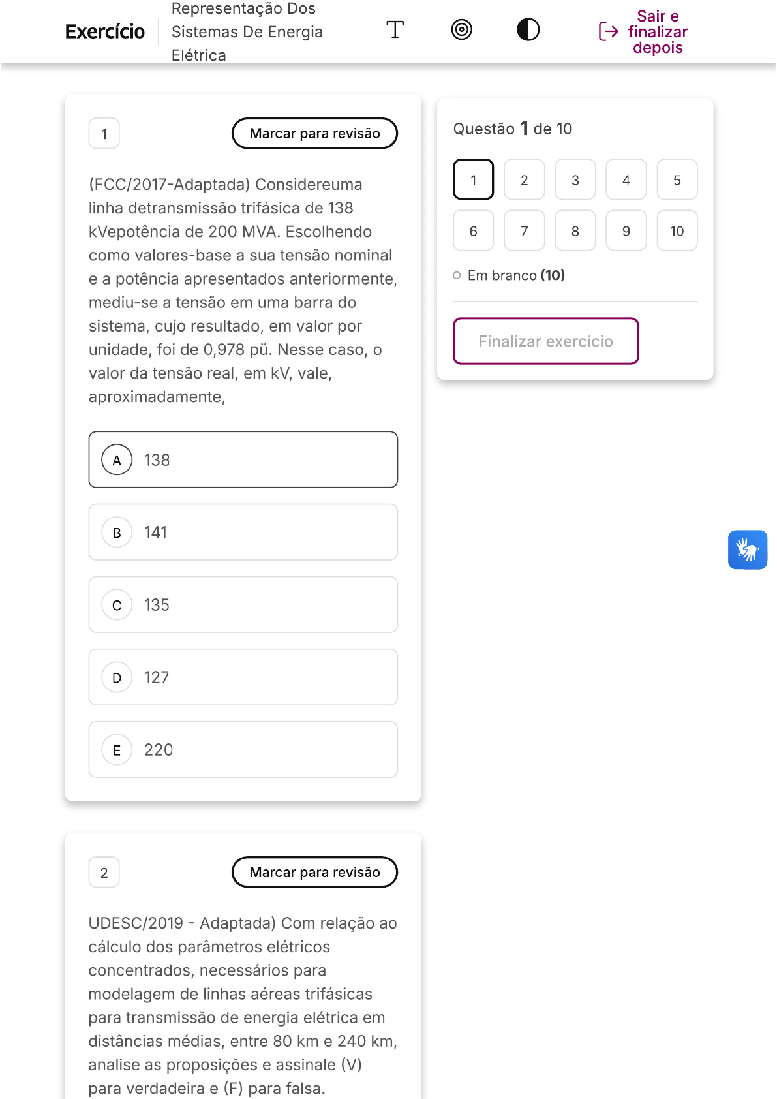Click Sair e finalizar depois link

point(657,32)
